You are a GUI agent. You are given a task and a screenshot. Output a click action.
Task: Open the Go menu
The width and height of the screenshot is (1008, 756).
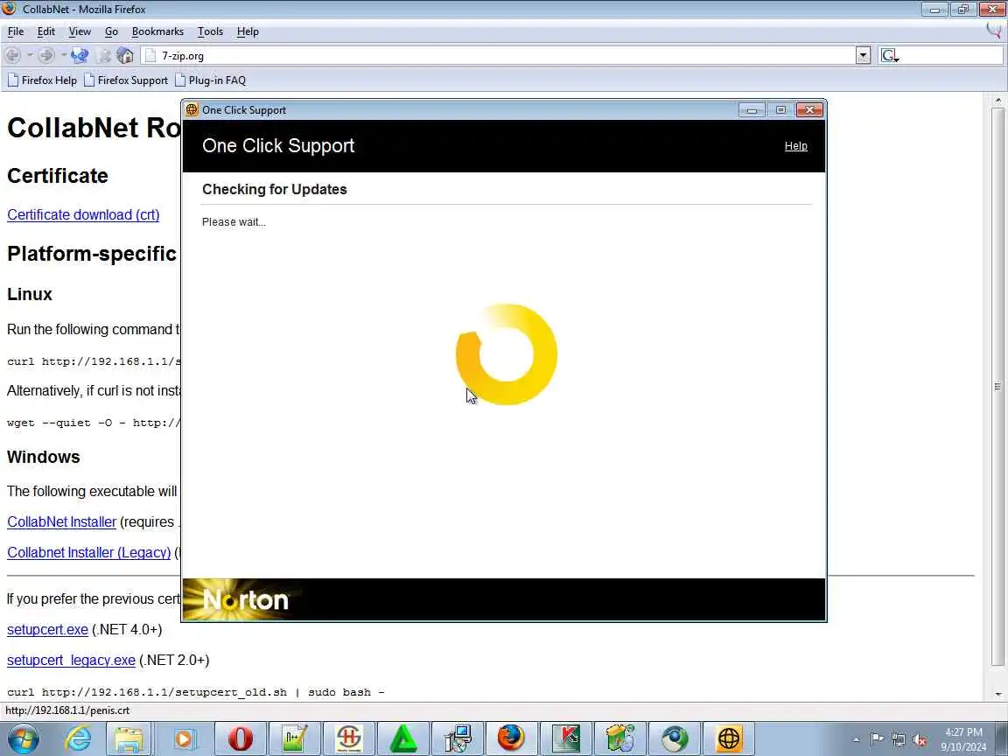point(111,31)
